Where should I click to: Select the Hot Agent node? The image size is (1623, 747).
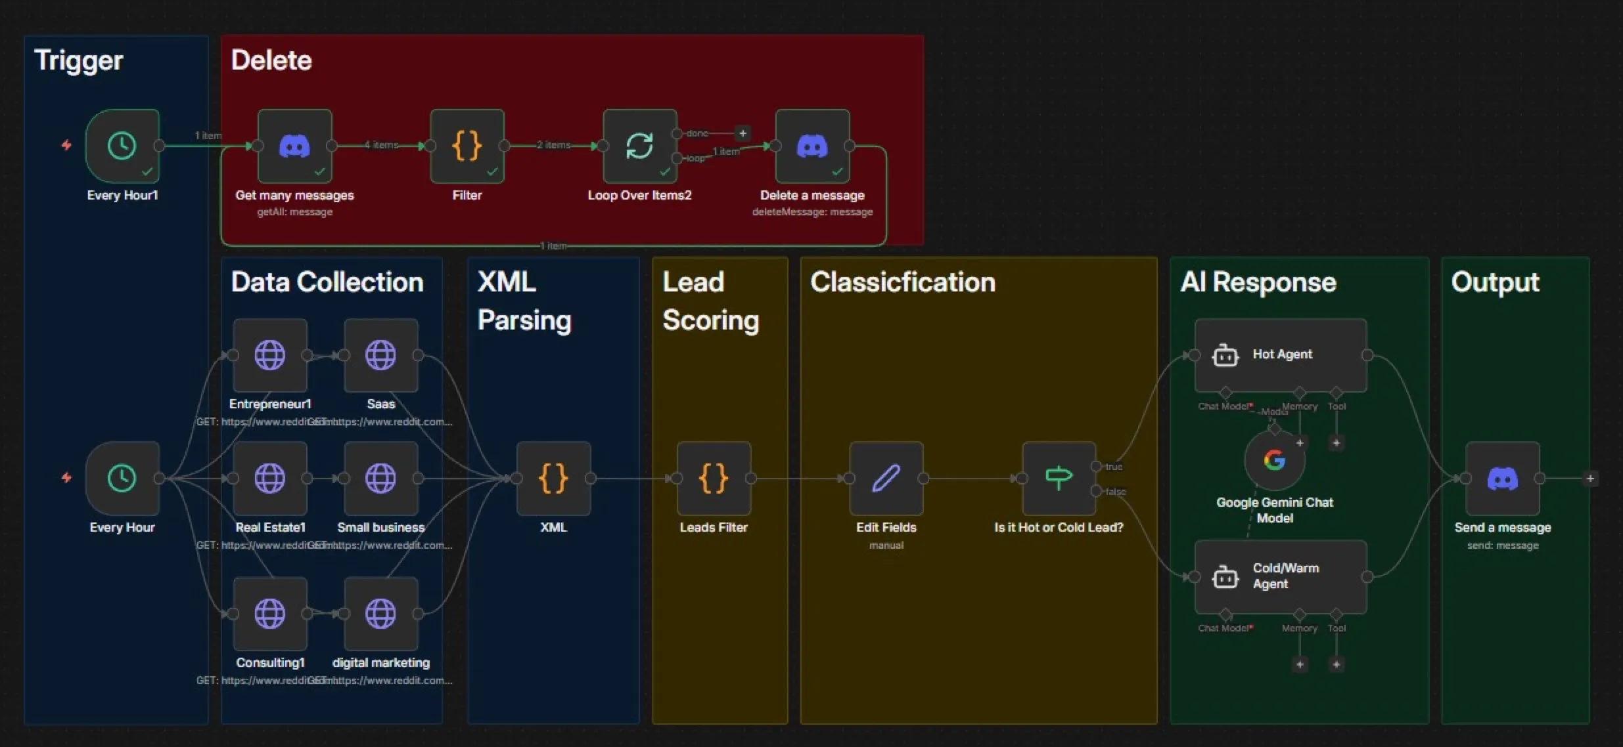point(1281,355)
